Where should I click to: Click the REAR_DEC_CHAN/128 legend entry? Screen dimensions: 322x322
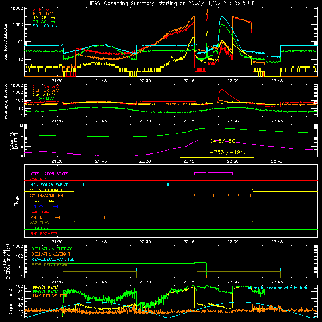pyautogui.click(x=53, y=259)
